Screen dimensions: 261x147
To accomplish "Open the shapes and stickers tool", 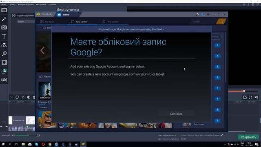I will [4, 45].
